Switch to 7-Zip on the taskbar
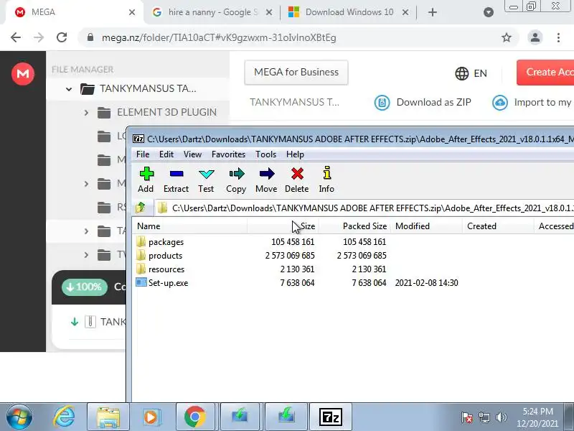Viewport: 574px width, 431px height. pyautogui.click(x=331, y=417)
